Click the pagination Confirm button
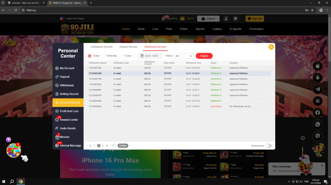Screen dimensions: 331x185 tap(123, 146)
